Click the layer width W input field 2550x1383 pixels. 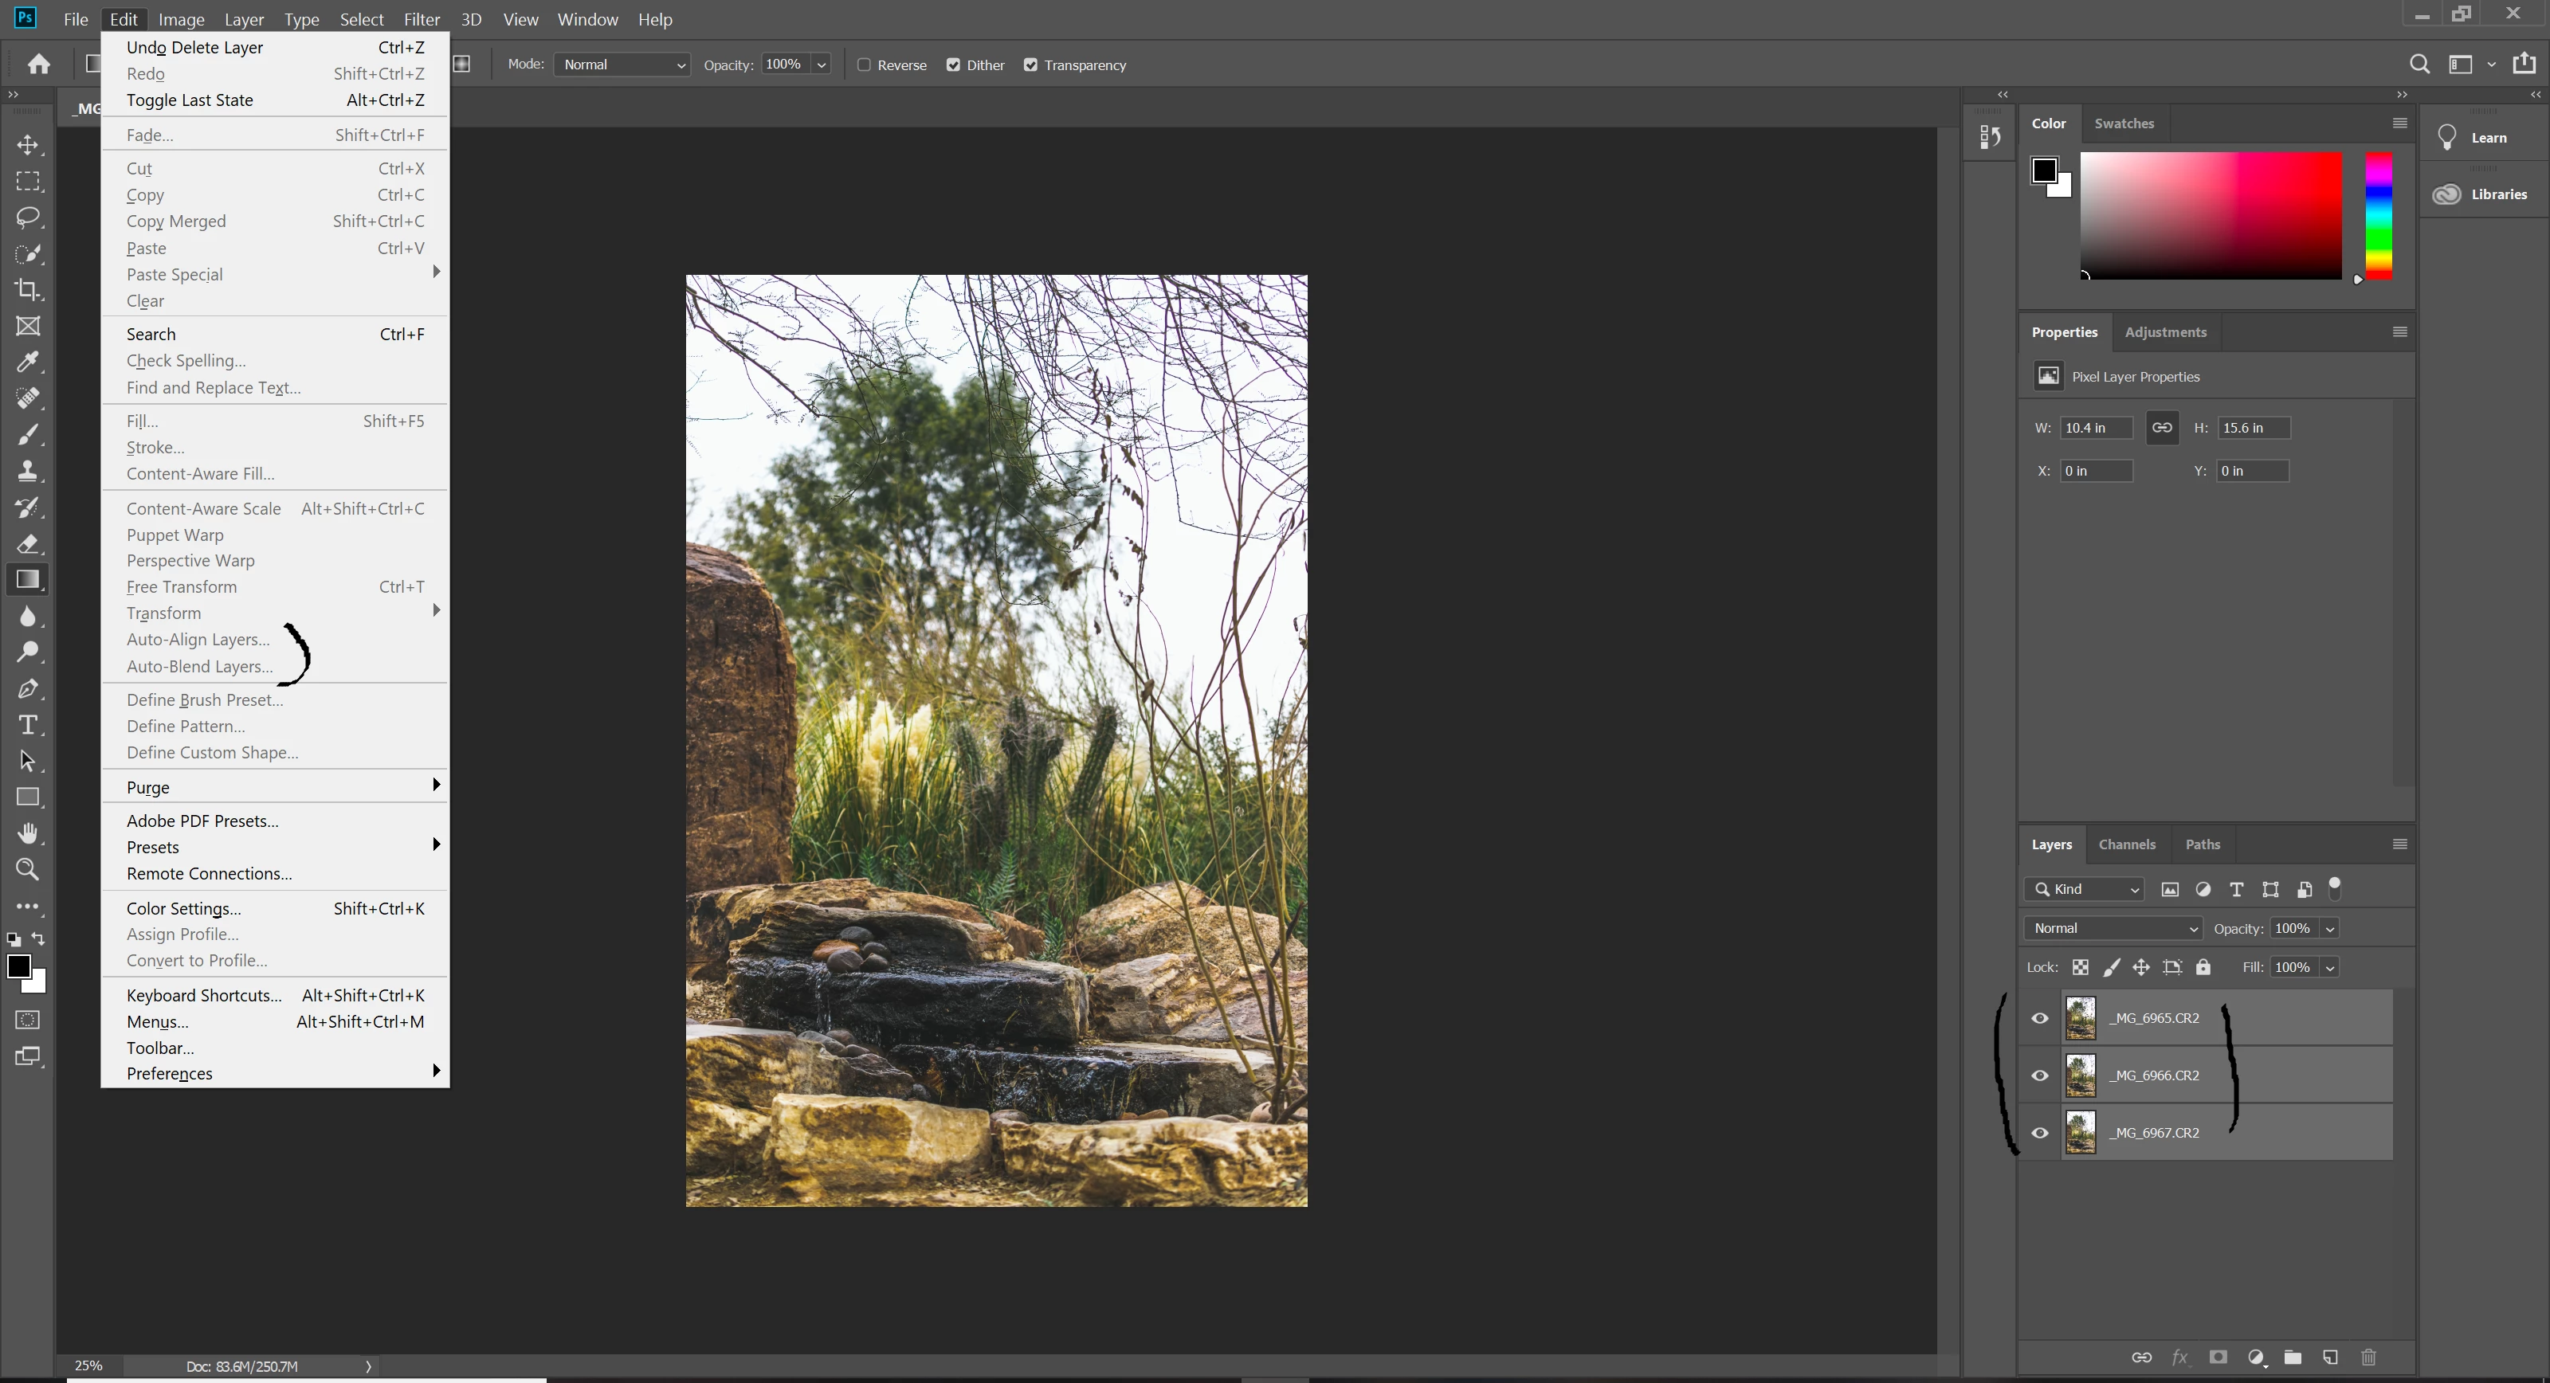pyautogui.click(x=2095, y=428)
